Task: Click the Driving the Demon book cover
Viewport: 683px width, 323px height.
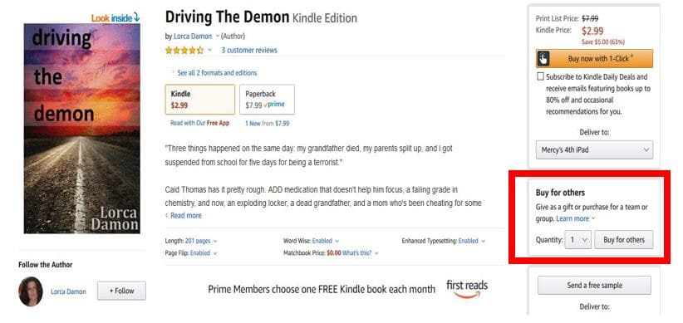Action: [x=82, y=129]
